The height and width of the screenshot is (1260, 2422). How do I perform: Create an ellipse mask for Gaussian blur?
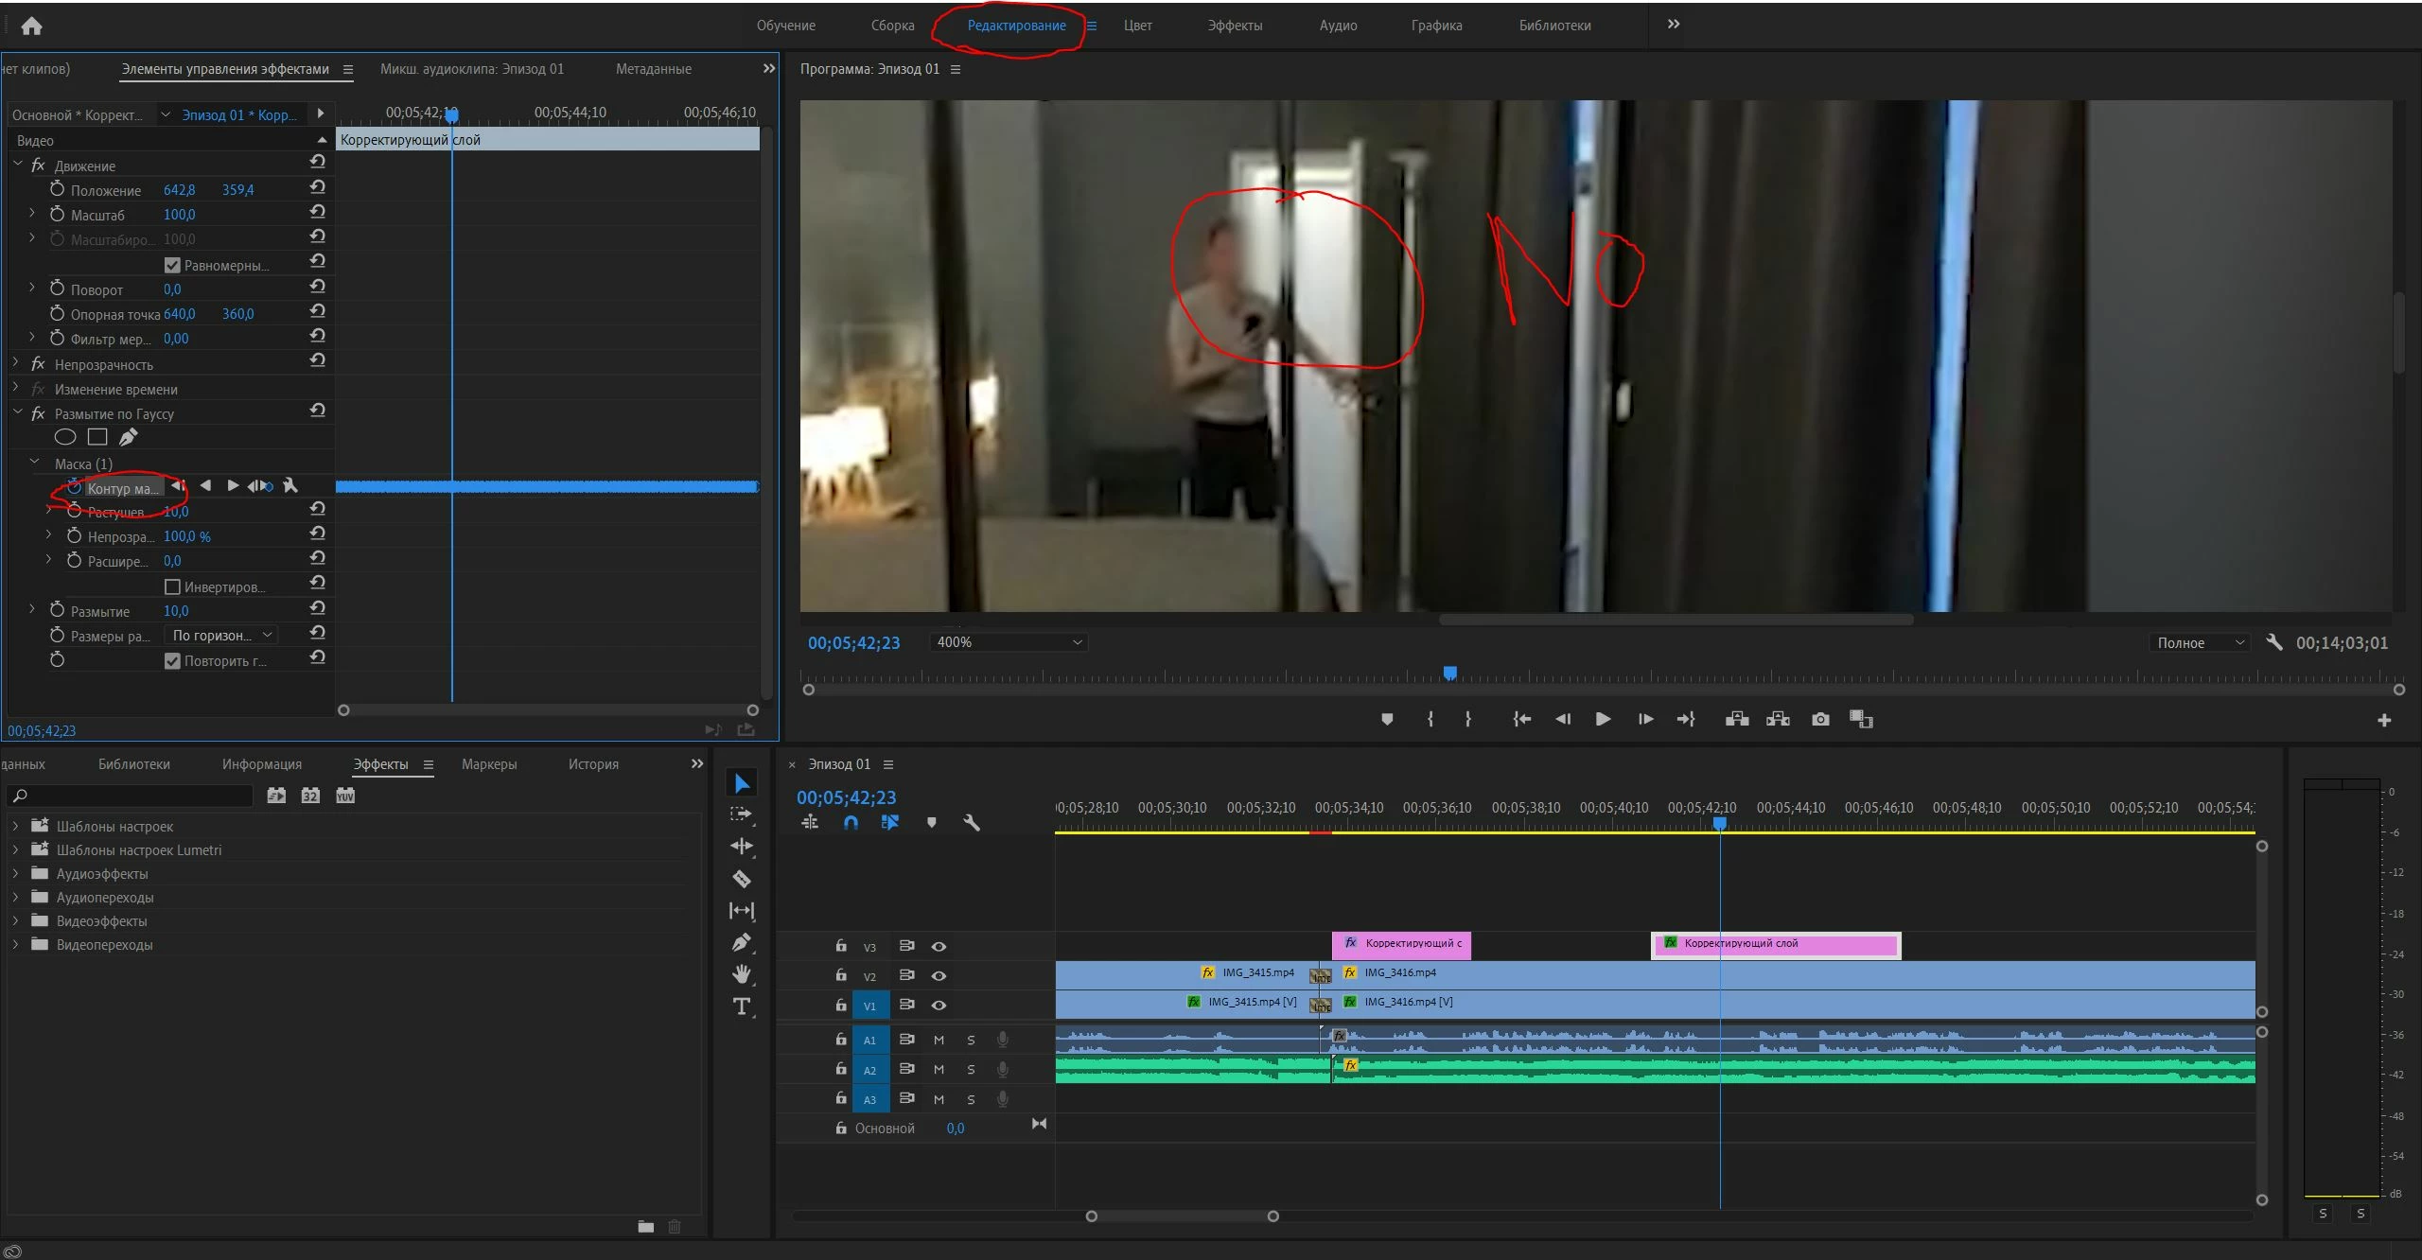tap(65, 437)
